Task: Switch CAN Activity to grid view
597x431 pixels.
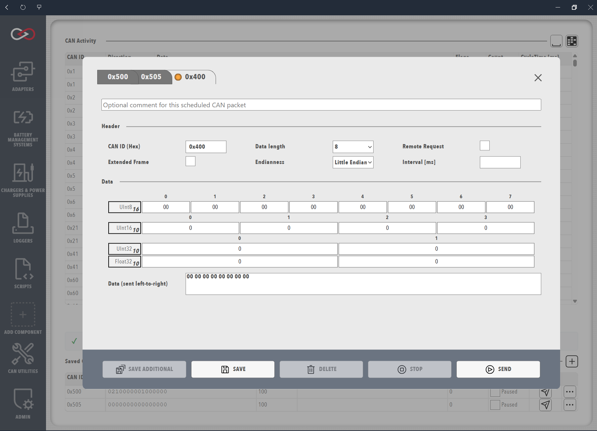Action: tap(572, 41)
